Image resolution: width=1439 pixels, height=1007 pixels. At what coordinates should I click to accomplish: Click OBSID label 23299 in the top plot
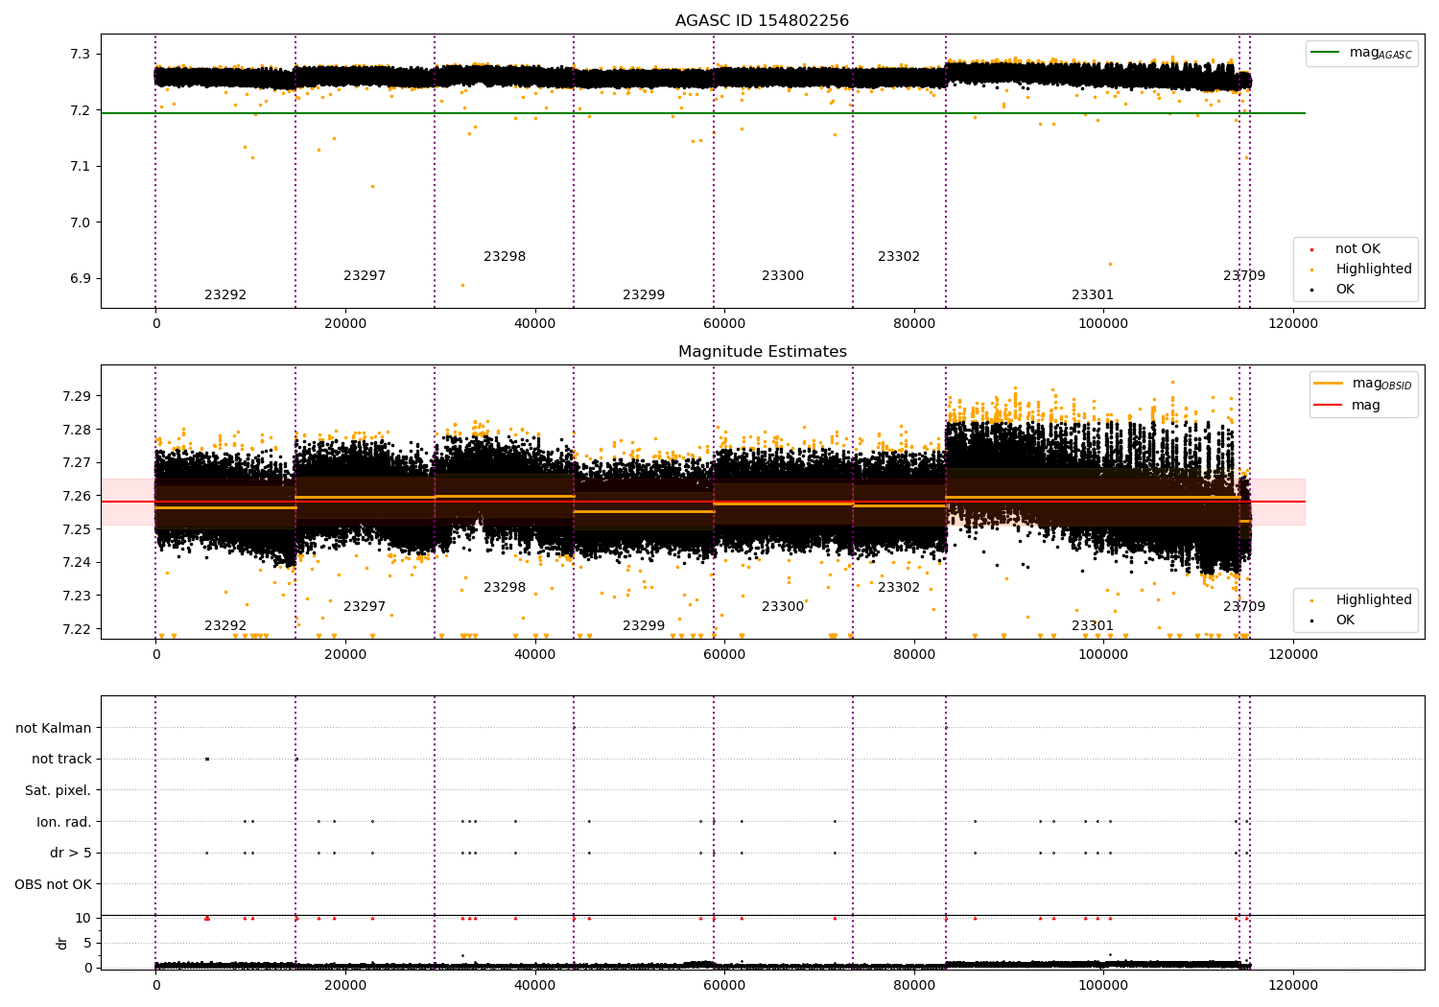(x=644, y=295)
